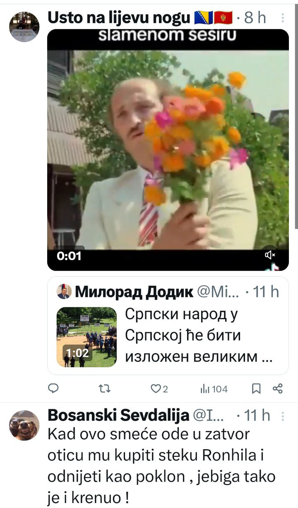The width and height of the screenshot is (298, 508).
Task: Bookmark the post with the flower video
Action: tap(256, 389)
